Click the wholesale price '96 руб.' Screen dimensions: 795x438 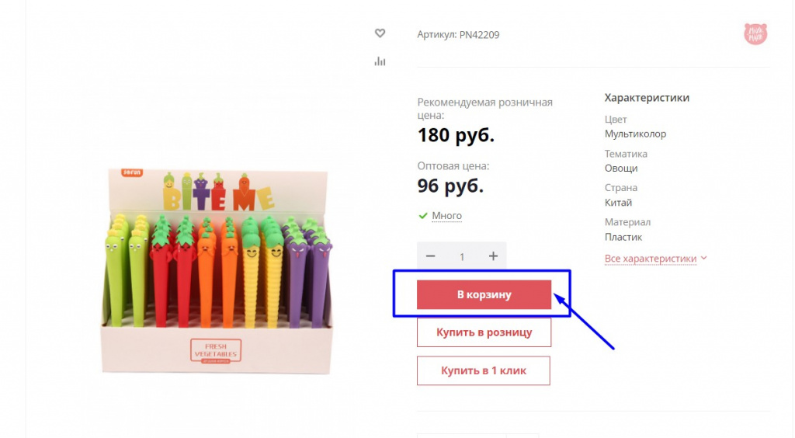coord(450,186)
